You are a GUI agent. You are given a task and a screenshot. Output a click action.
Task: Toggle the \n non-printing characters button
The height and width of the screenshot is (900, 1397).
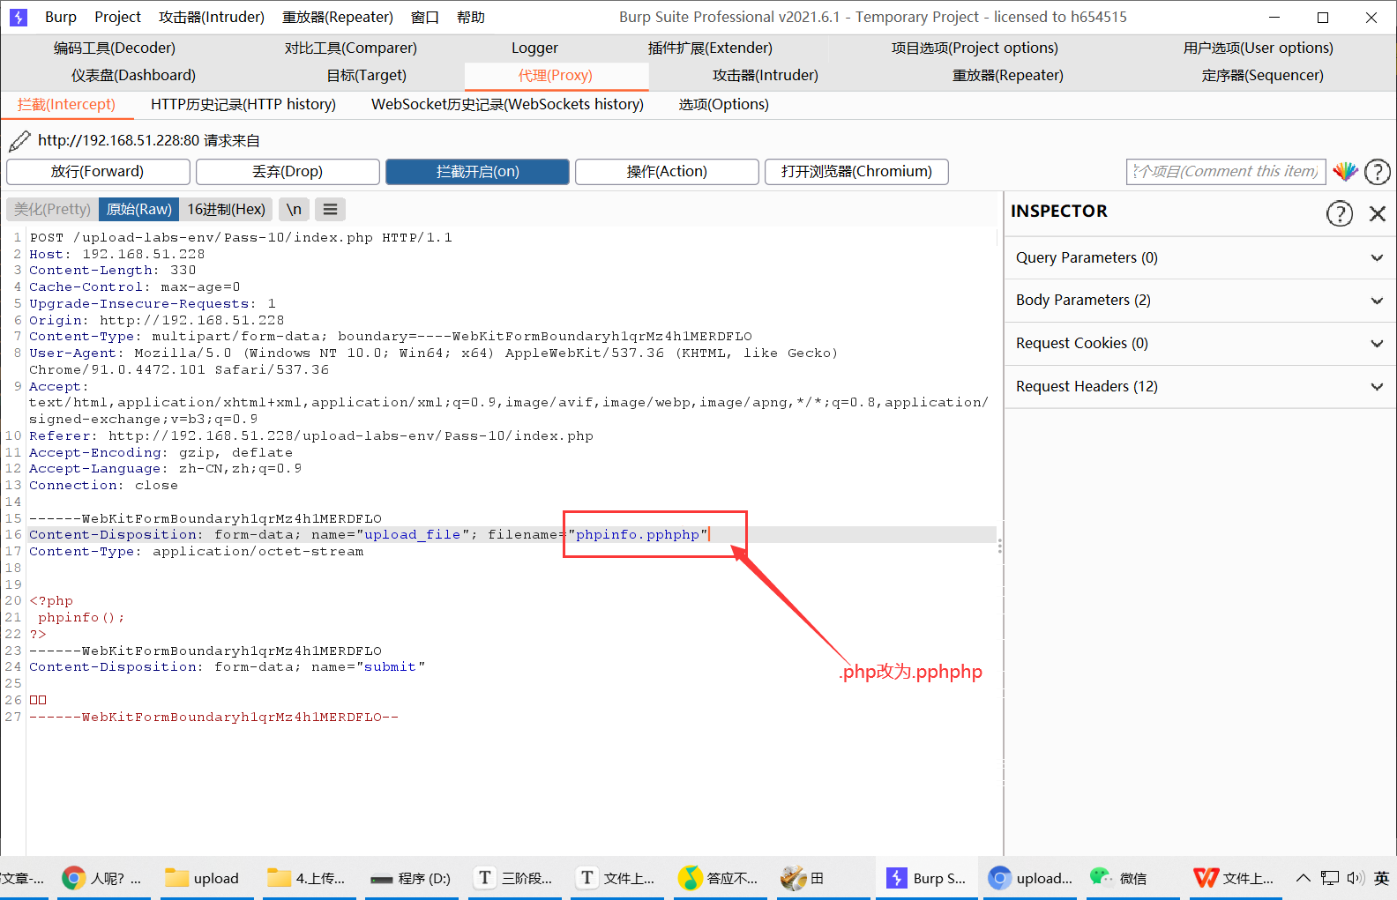tap(294, 209)
